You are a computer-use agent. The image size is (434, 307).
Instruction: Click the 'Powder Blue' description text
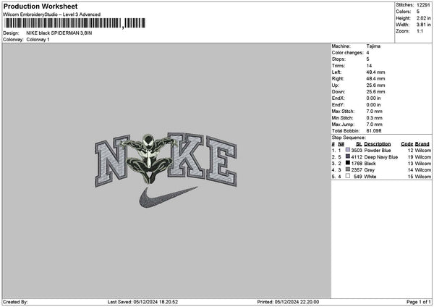pos(378,150)
